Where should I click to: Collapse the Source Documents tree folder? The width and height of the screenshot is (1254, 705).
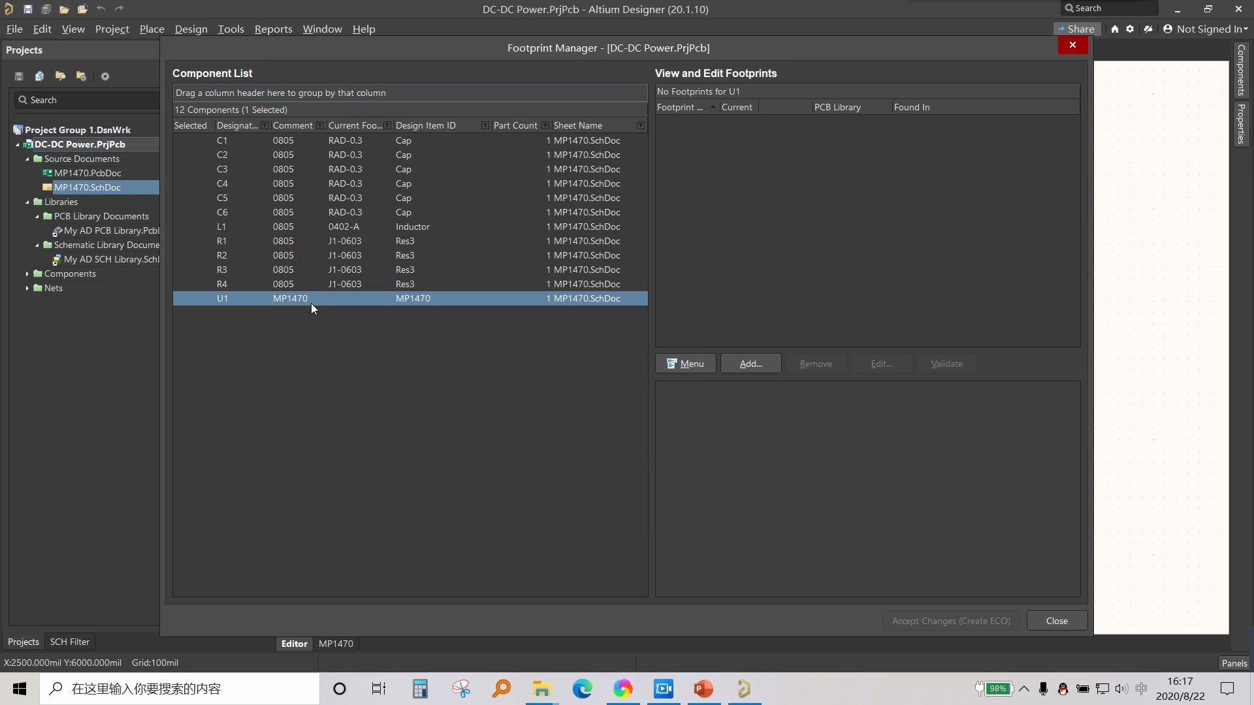pyautogui.click(x=27, y=159)
